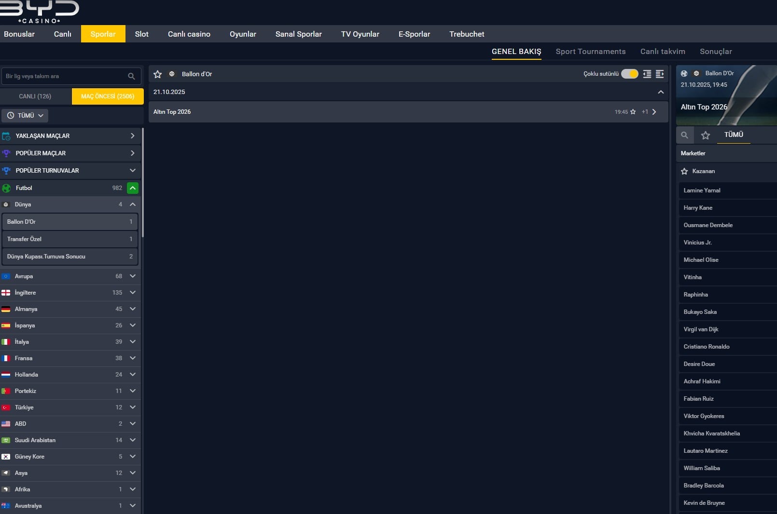Focus the league or team search field
Screen dimensions: 777x514
[x=63, y=76]
